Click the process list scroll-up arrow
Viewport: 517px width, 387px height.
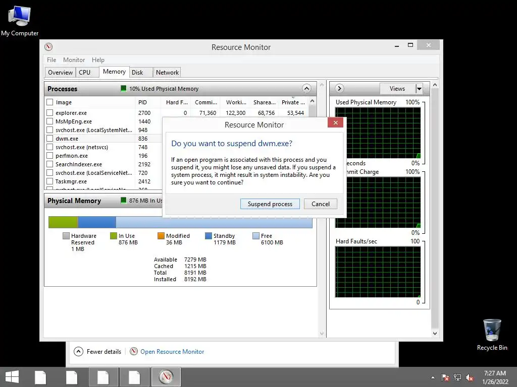tap(312, 101)
